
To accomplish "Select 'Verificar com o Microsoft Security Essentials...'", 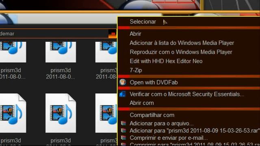I will [x=187, y=94].
